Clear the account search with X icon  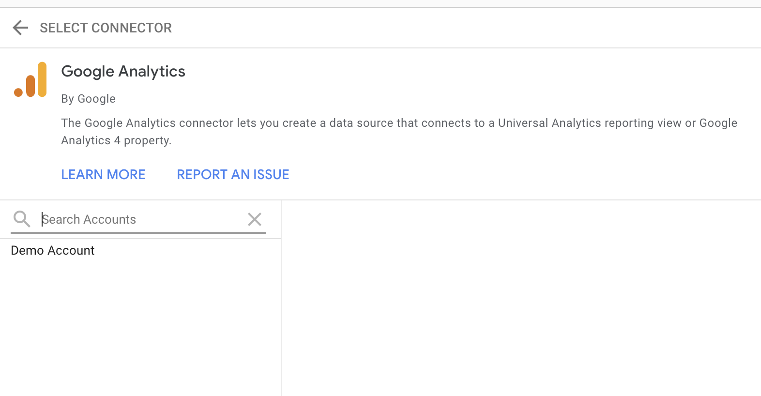[255, 219]
